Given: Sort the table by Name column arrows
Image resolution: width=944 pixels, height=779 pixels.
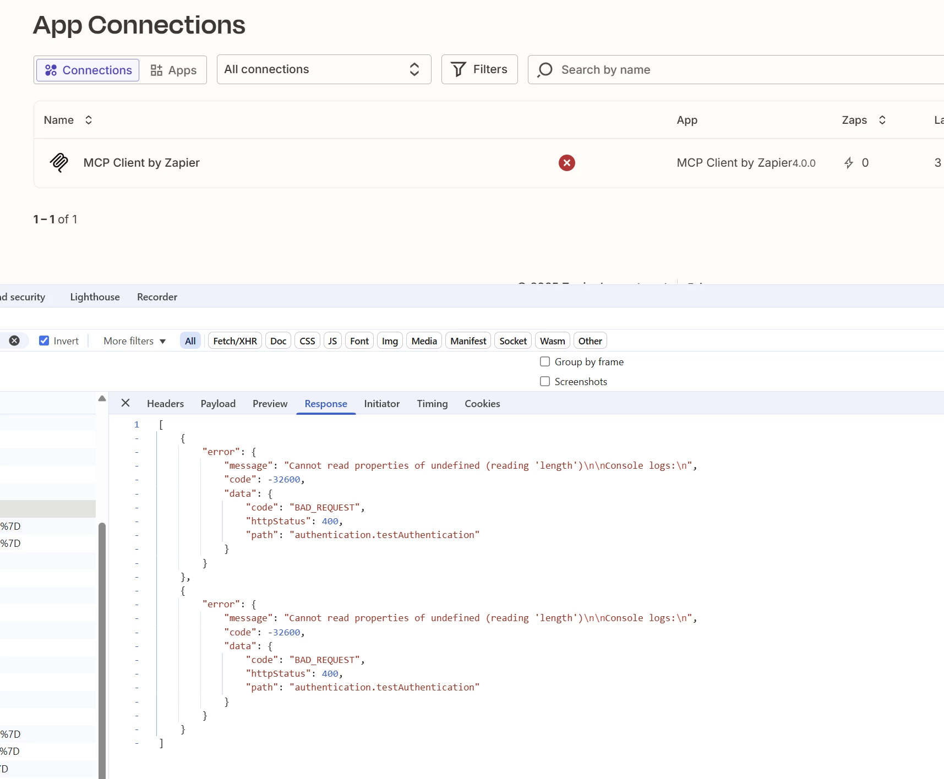Looking at the screenshot, I should pyautogui.click(x=89, y=120).
